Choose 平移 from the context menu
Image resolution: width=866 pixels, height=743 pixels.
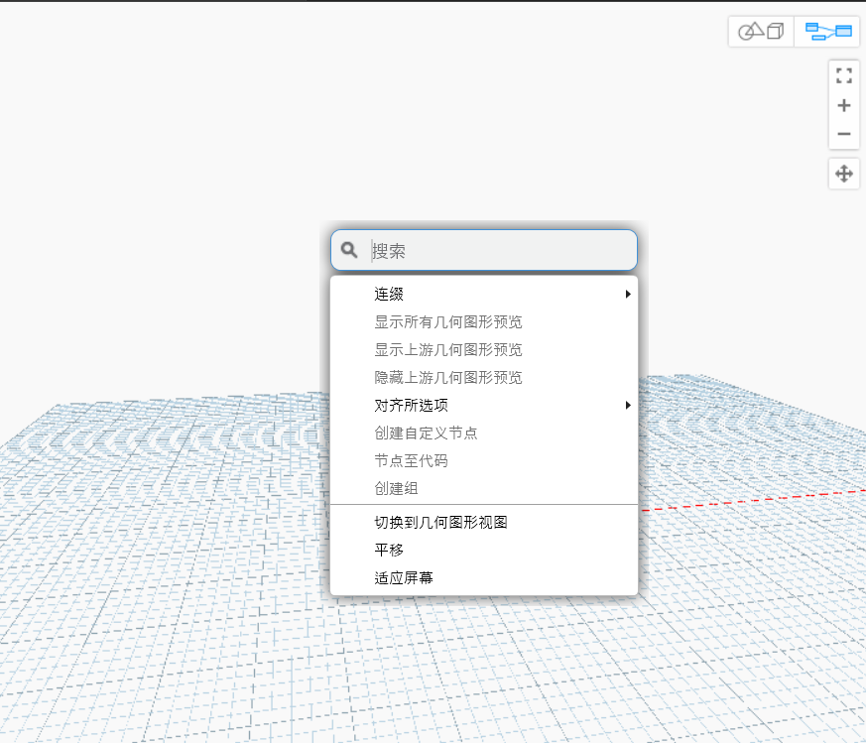387,550
